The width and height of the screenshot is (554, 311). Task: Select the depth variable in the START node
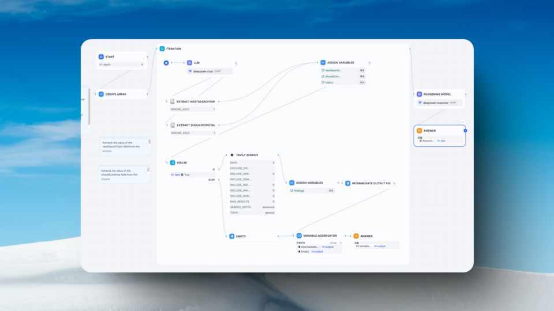(121, 65)
